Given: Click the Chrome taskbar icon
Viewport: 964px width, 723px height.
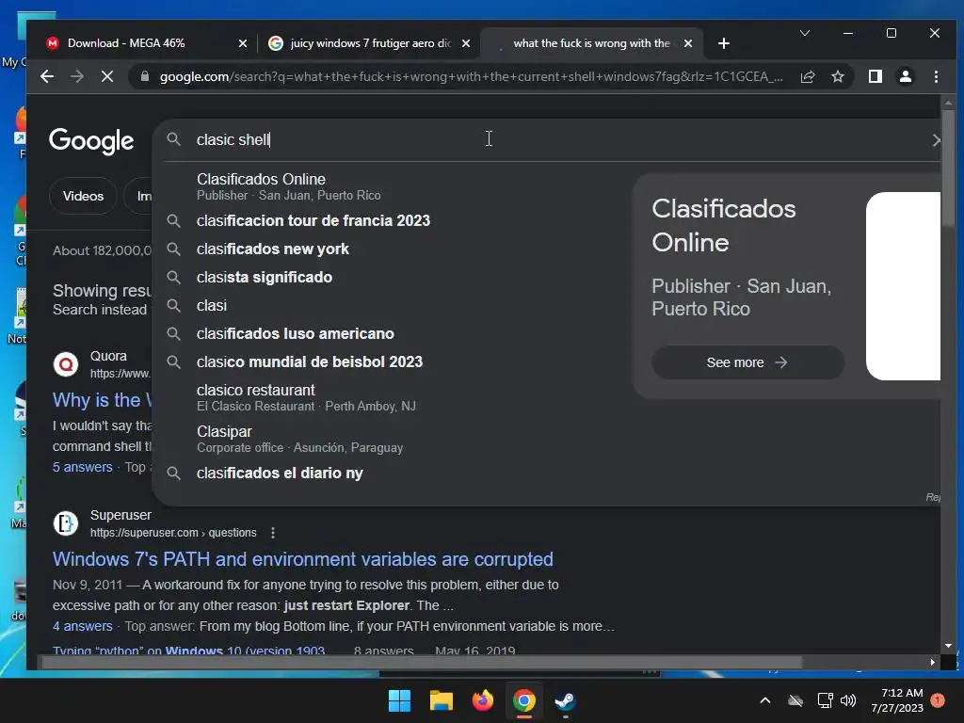Looking at the screenshot, I should pyautogui.click(x=524, y=700).
